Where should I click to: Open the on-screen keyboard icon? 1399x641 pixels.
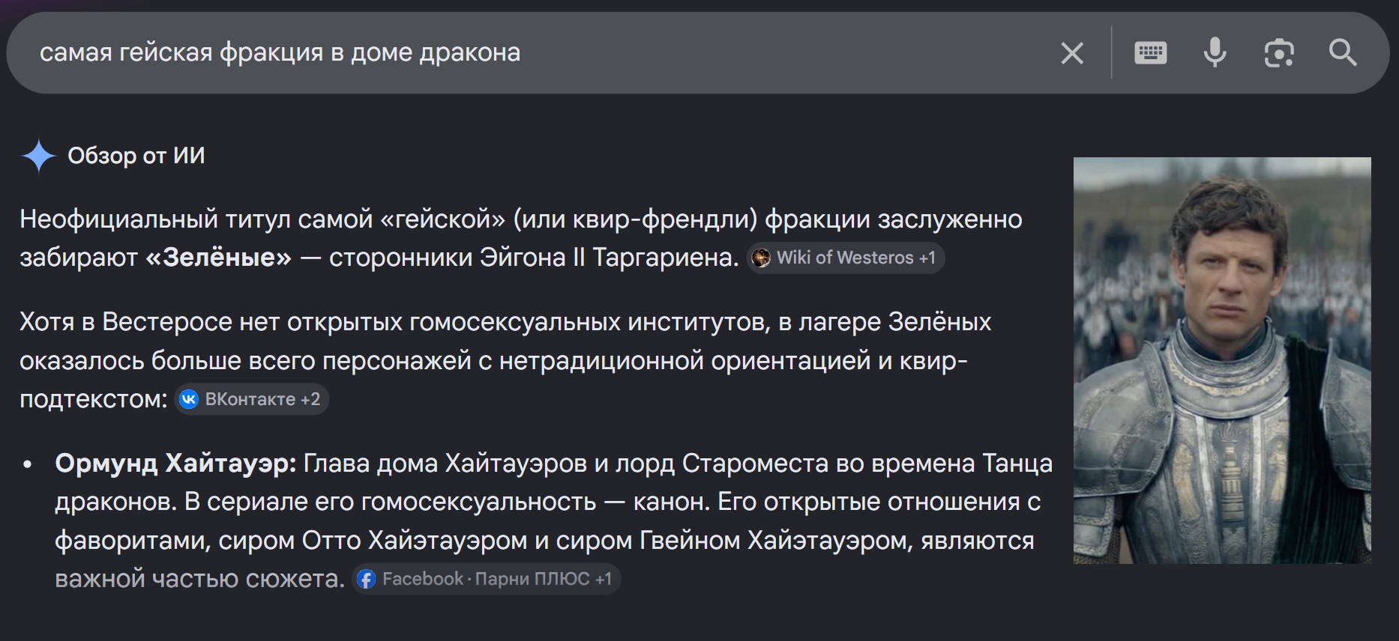coord(1150,53)
